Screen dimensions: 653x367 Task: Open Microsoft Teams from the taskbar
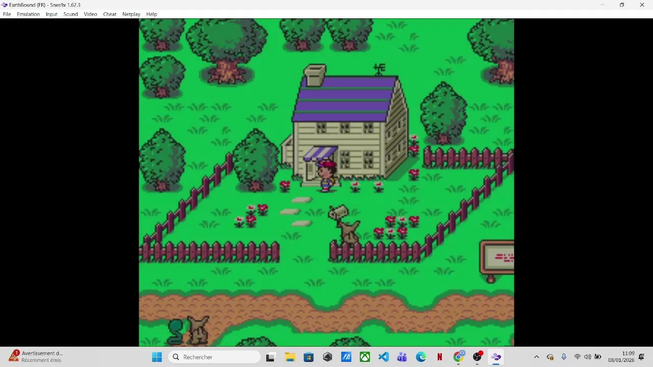[x=402, y=357]
